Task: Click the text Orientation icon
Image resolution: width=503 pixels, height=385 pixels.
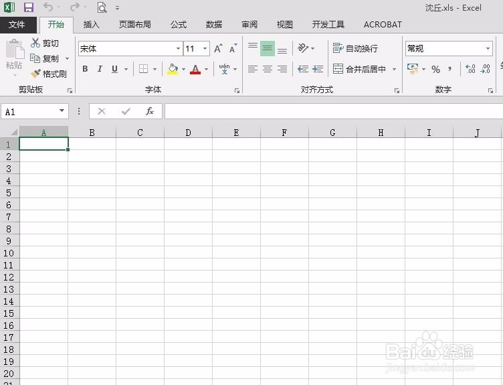Action: click(303, 48)
